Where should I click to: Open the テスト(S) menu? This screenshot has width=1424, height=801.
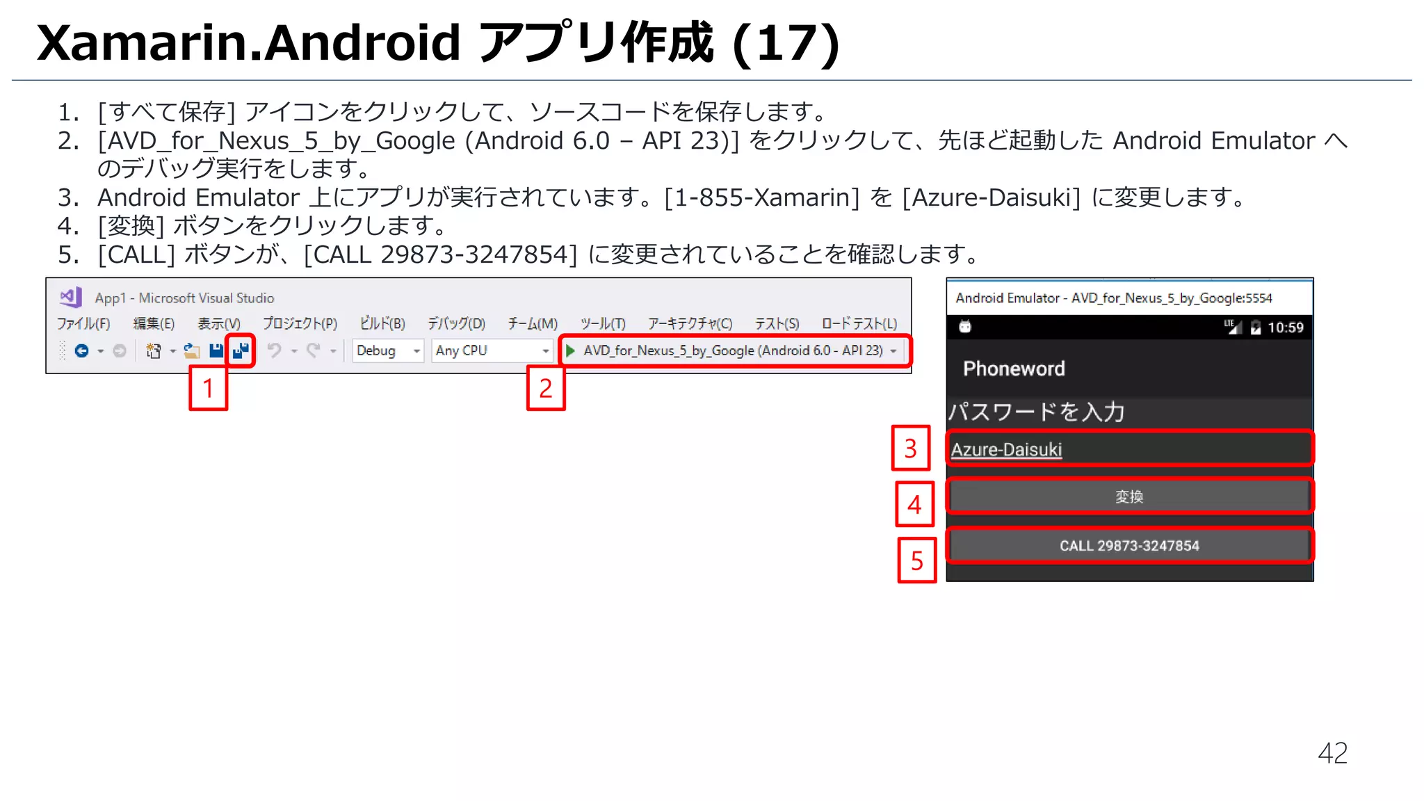click(777, 323)
